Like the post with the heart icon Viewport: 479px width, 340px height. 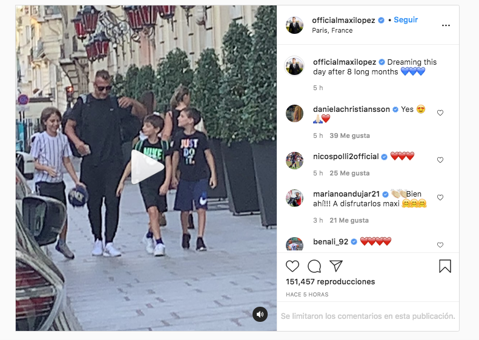[x=292, y=266]
